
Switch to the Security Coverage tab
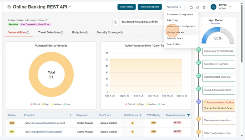[x=108, y=33]
